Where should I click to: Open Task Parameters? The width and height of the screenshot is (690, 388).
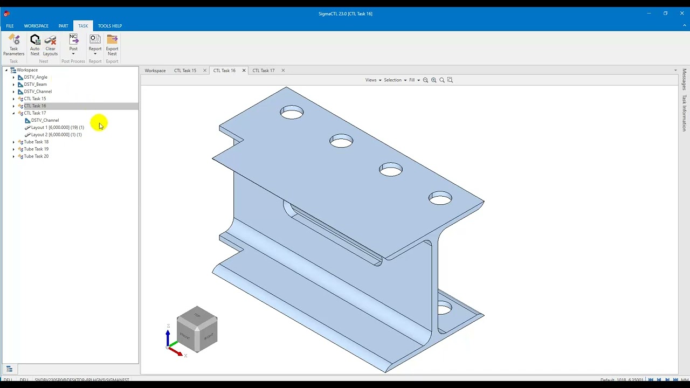(x=13, y=45)
